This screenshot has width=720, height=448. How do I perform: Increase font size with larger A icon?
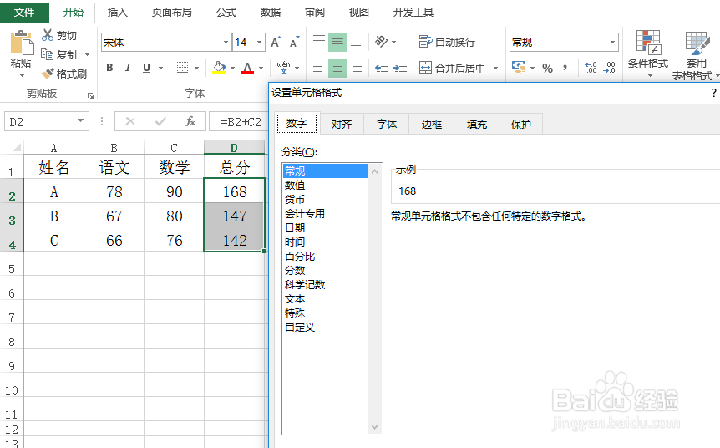[x=276, y=43]
